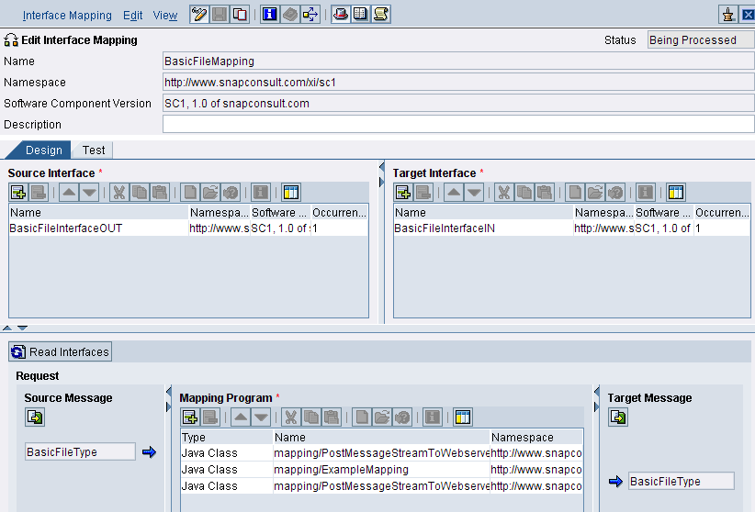Collapse the panel using the arrow beside Target Interface
This screenshot has width=755, height=512.
pos(382,167)
